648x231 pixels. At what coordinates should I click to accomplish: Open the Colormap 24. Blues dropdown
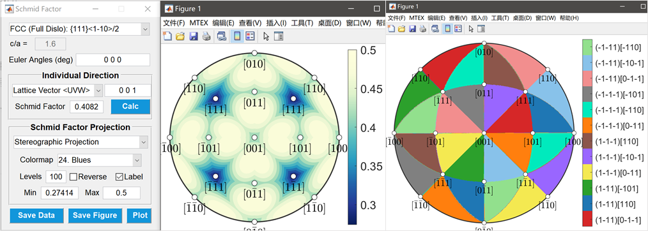(99, 160)
